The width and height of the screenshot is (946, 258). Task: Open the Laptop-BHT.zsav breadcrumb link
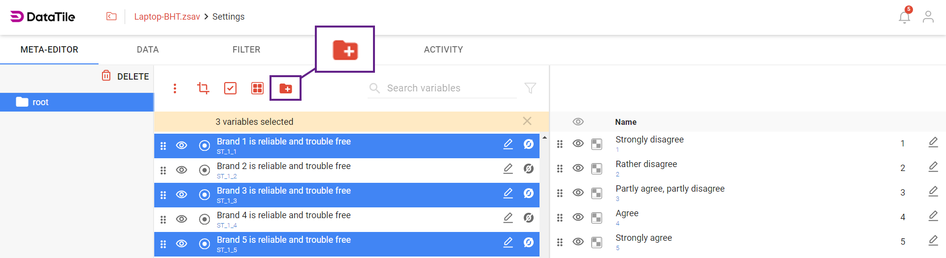(x=167, y=17)
